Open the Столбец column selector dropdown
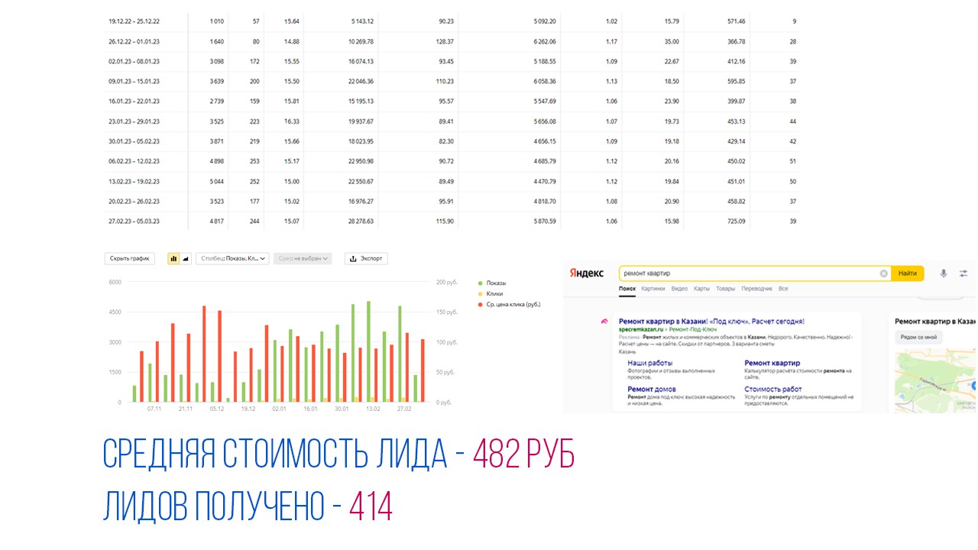The height and width of the screenshot is (550, 978). point(232,259)
